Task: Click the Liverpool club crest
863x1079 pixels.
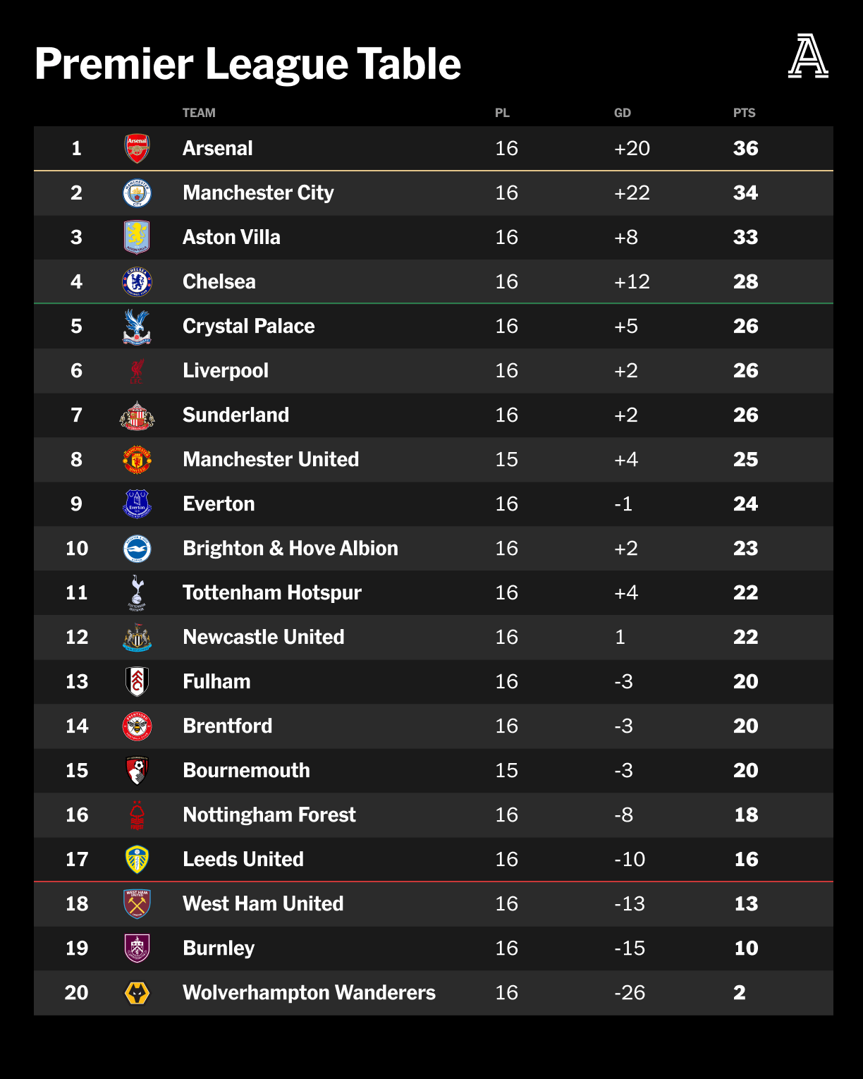Action: click(x=137, y=371)
